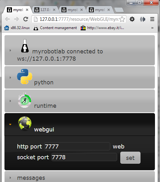Click the myrobotlab flask logo icon

[25, 46]
